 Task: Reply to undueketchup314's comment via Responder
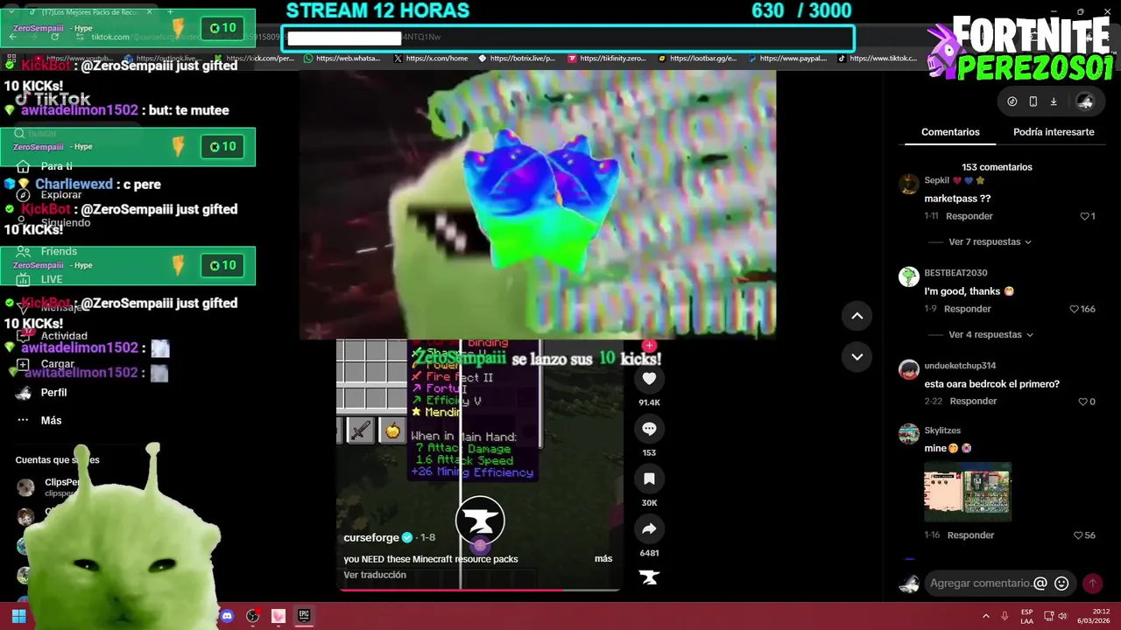click(x=973, y=402)
